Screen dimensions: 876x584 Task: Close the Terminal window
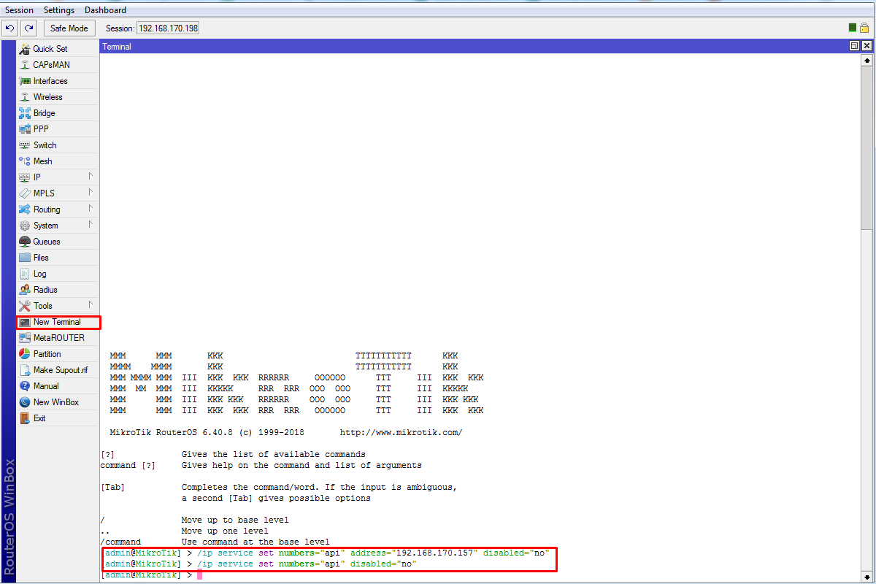[867, 46]
